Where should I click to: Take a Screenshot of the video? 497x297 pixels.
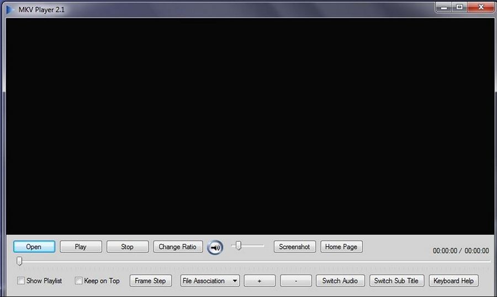(x=295, y=247)
